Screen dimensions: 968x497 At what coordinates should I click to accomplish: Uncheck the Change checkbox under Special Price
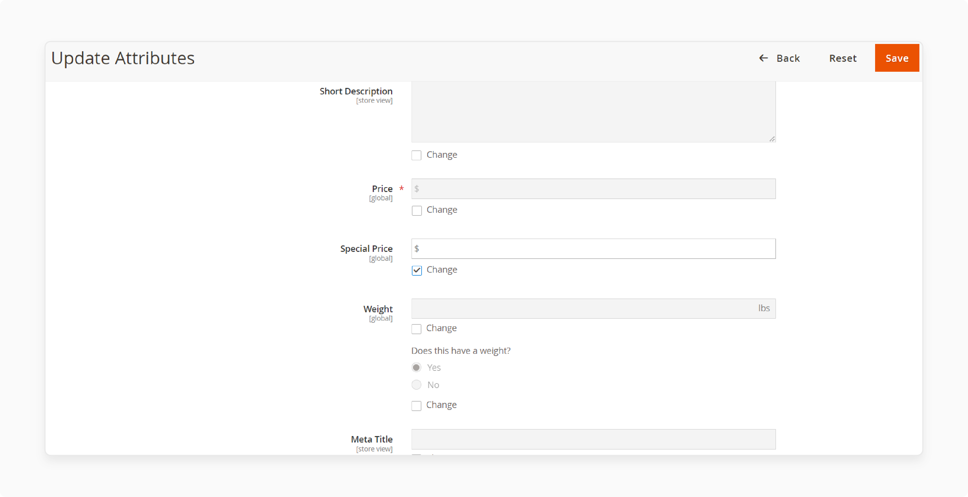pos(416,270)
